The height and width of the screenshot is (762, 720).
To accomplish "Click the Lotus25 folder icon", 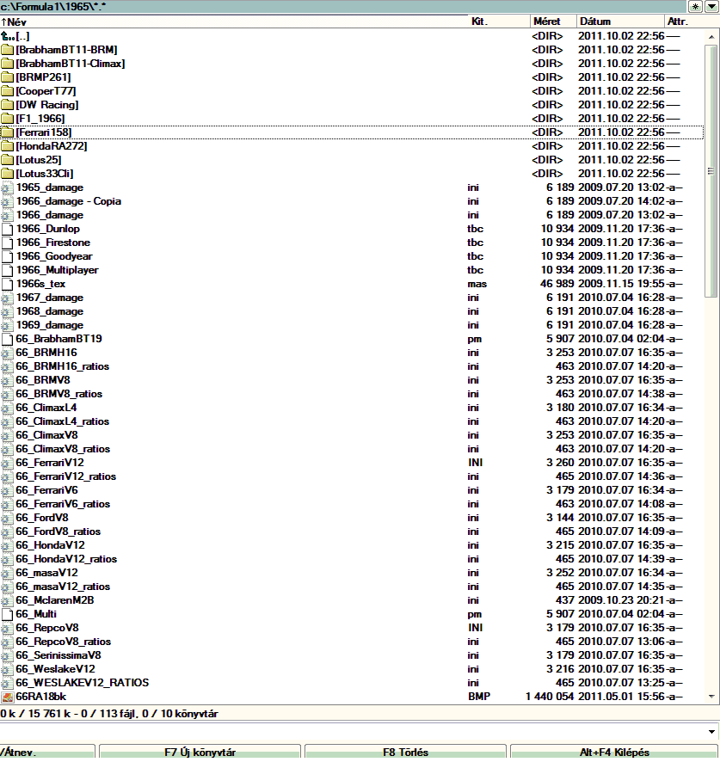I will pos(7,160).
